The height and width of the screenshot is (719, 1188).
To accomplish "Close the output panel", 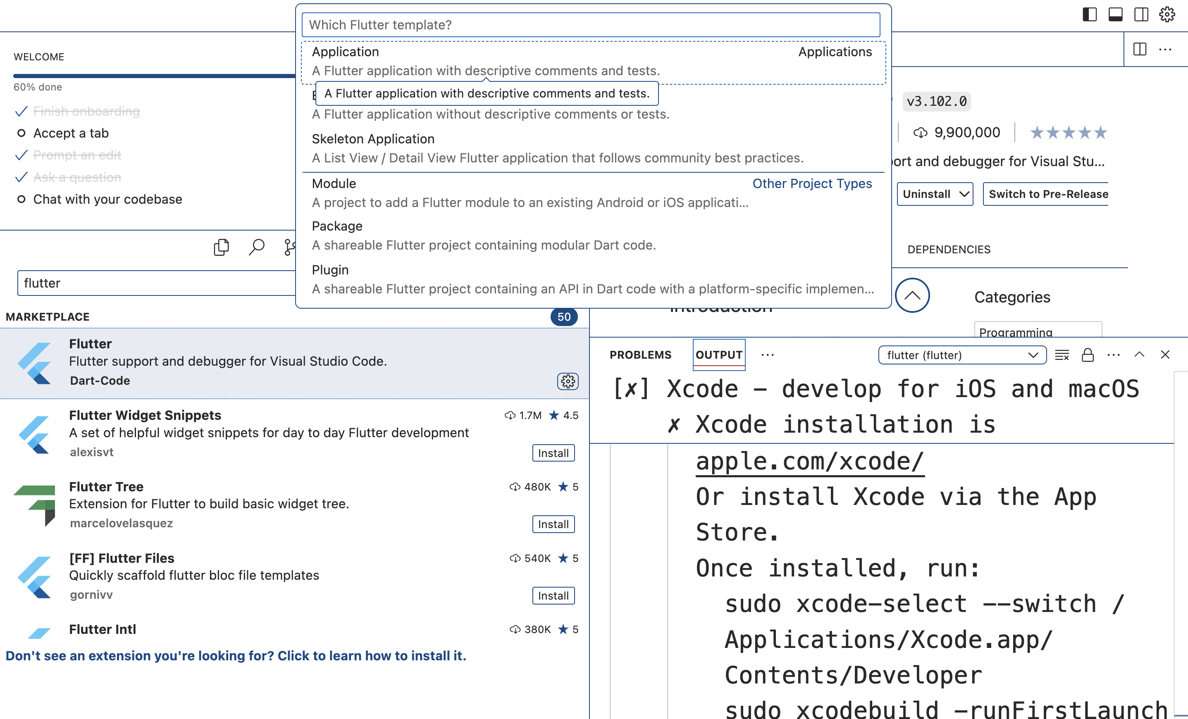I will (x=1165, y=355).
